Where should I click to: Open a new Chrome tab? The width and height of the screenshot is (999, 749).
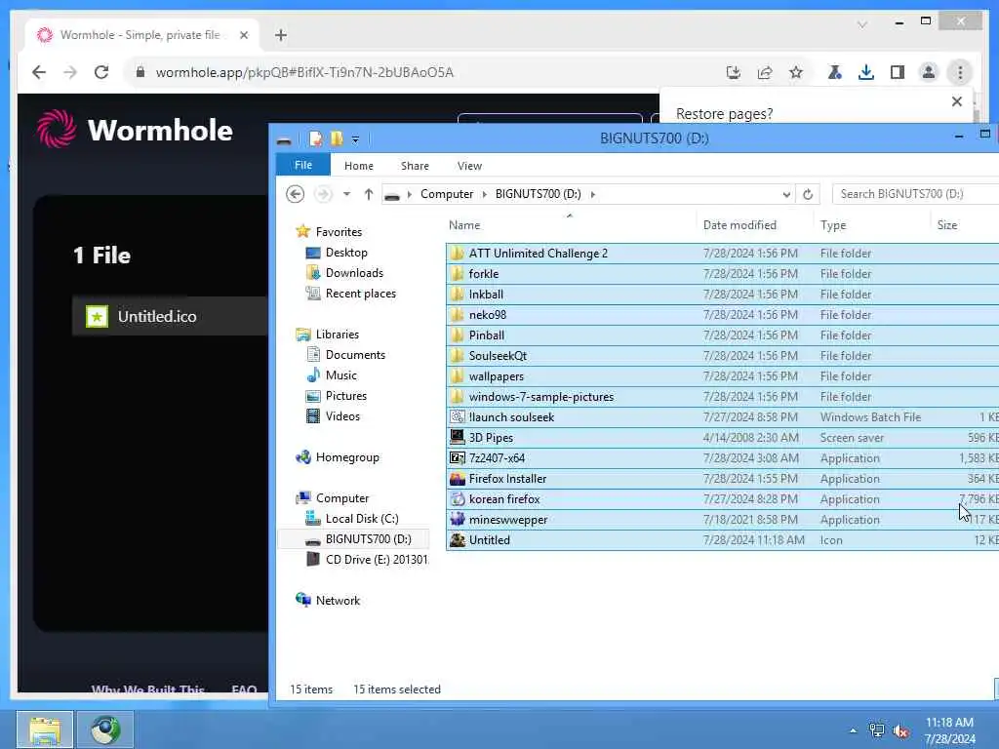pos(280,35)
